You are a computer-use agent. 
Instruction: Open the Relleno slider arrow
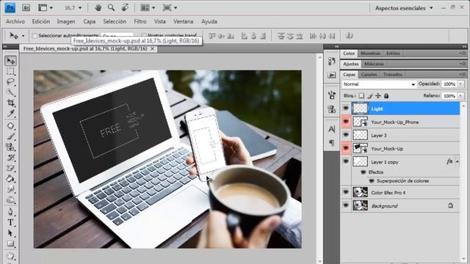point(460,96)
